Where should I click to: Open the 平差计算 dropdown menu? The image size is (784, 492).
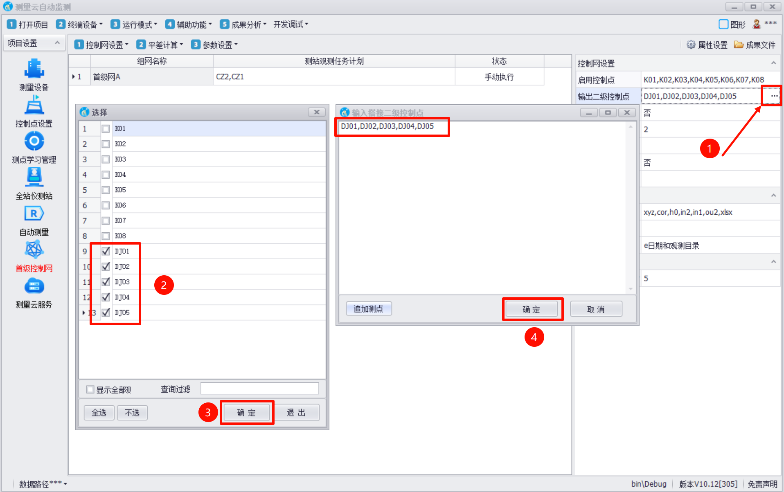(x=160, y=45)
